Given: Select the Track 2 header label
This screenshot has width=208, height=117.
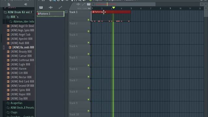Looking at the screenshot, I should pos(73,23).
